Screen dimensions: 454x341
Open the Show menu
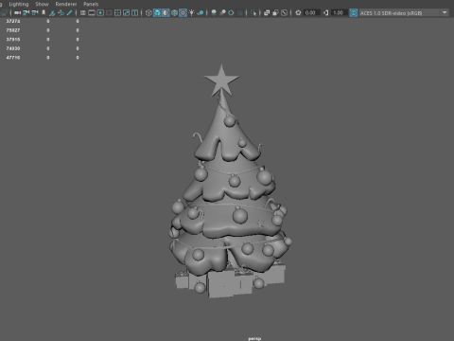click(42, 4)
